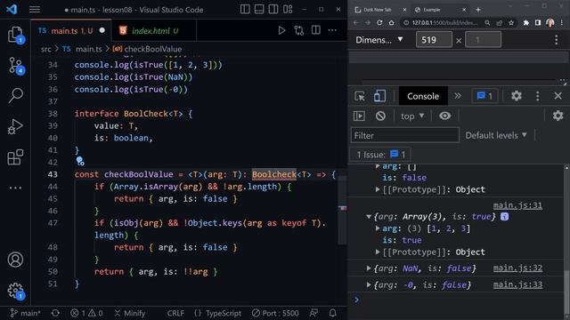
Task: Bookmark this page with star icon
Action: pyautogui.click(x=511, y=22)
